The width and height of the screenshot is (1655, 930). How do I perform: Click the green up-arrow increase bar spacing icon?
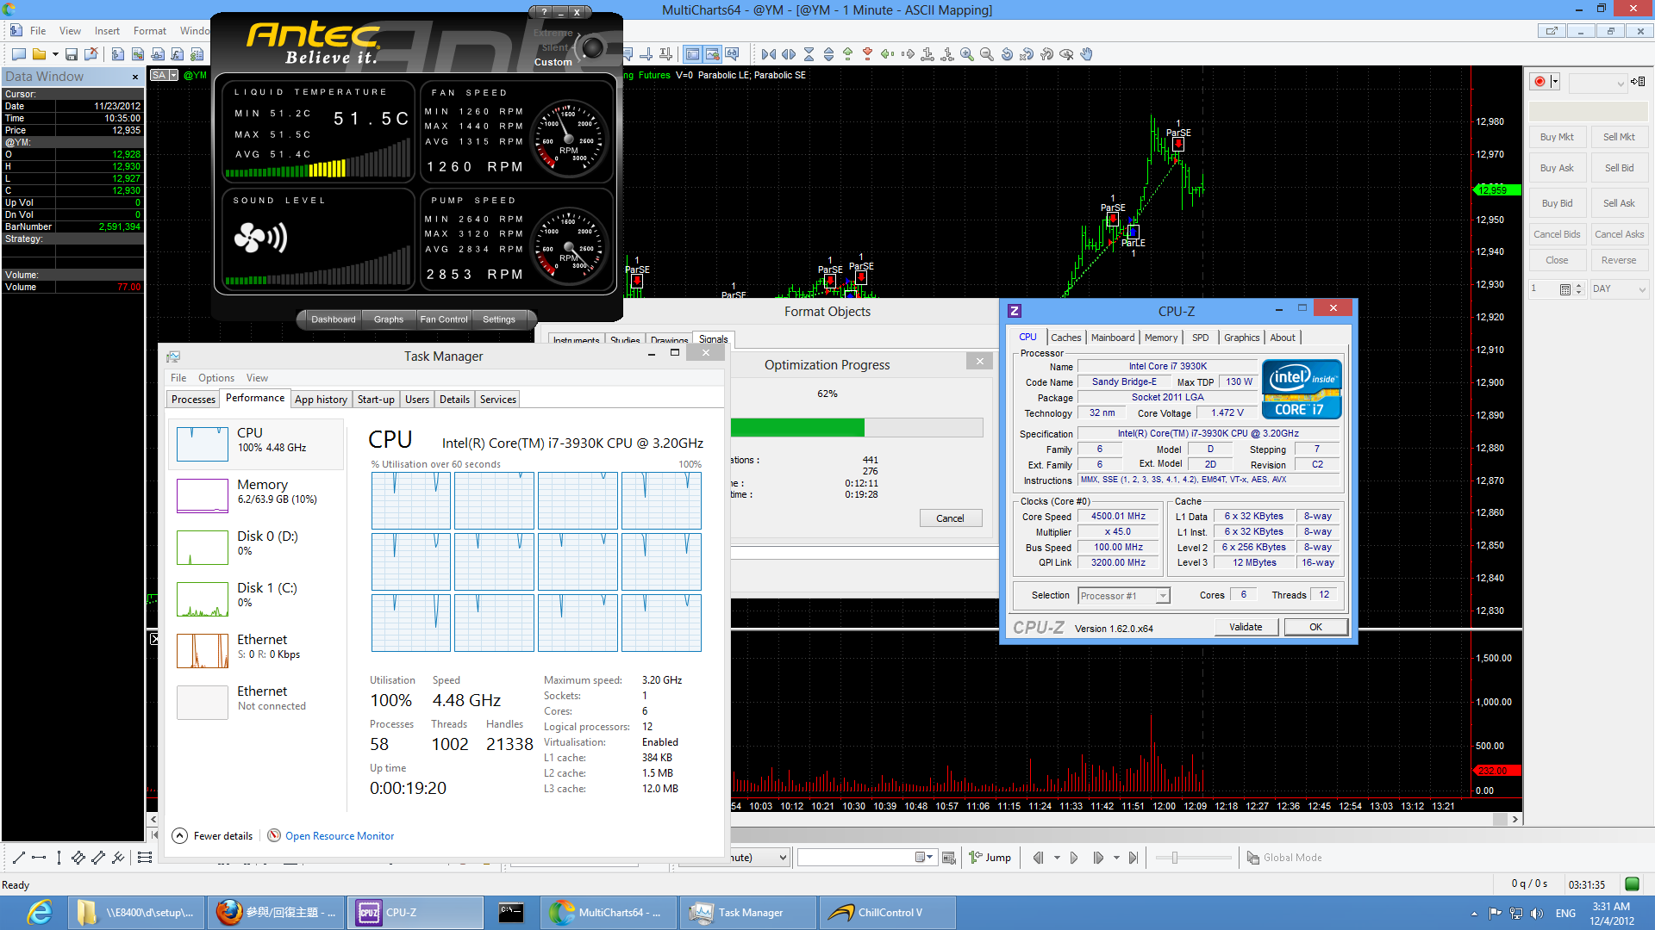pos(848,54)
